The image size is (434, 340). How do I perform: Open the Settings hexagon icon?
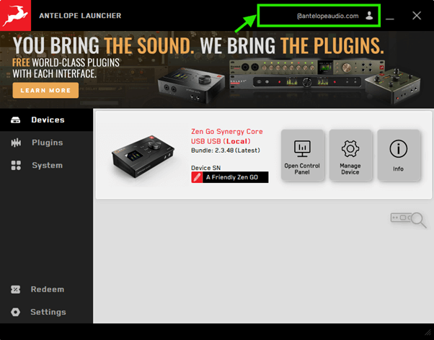[16, 312]
